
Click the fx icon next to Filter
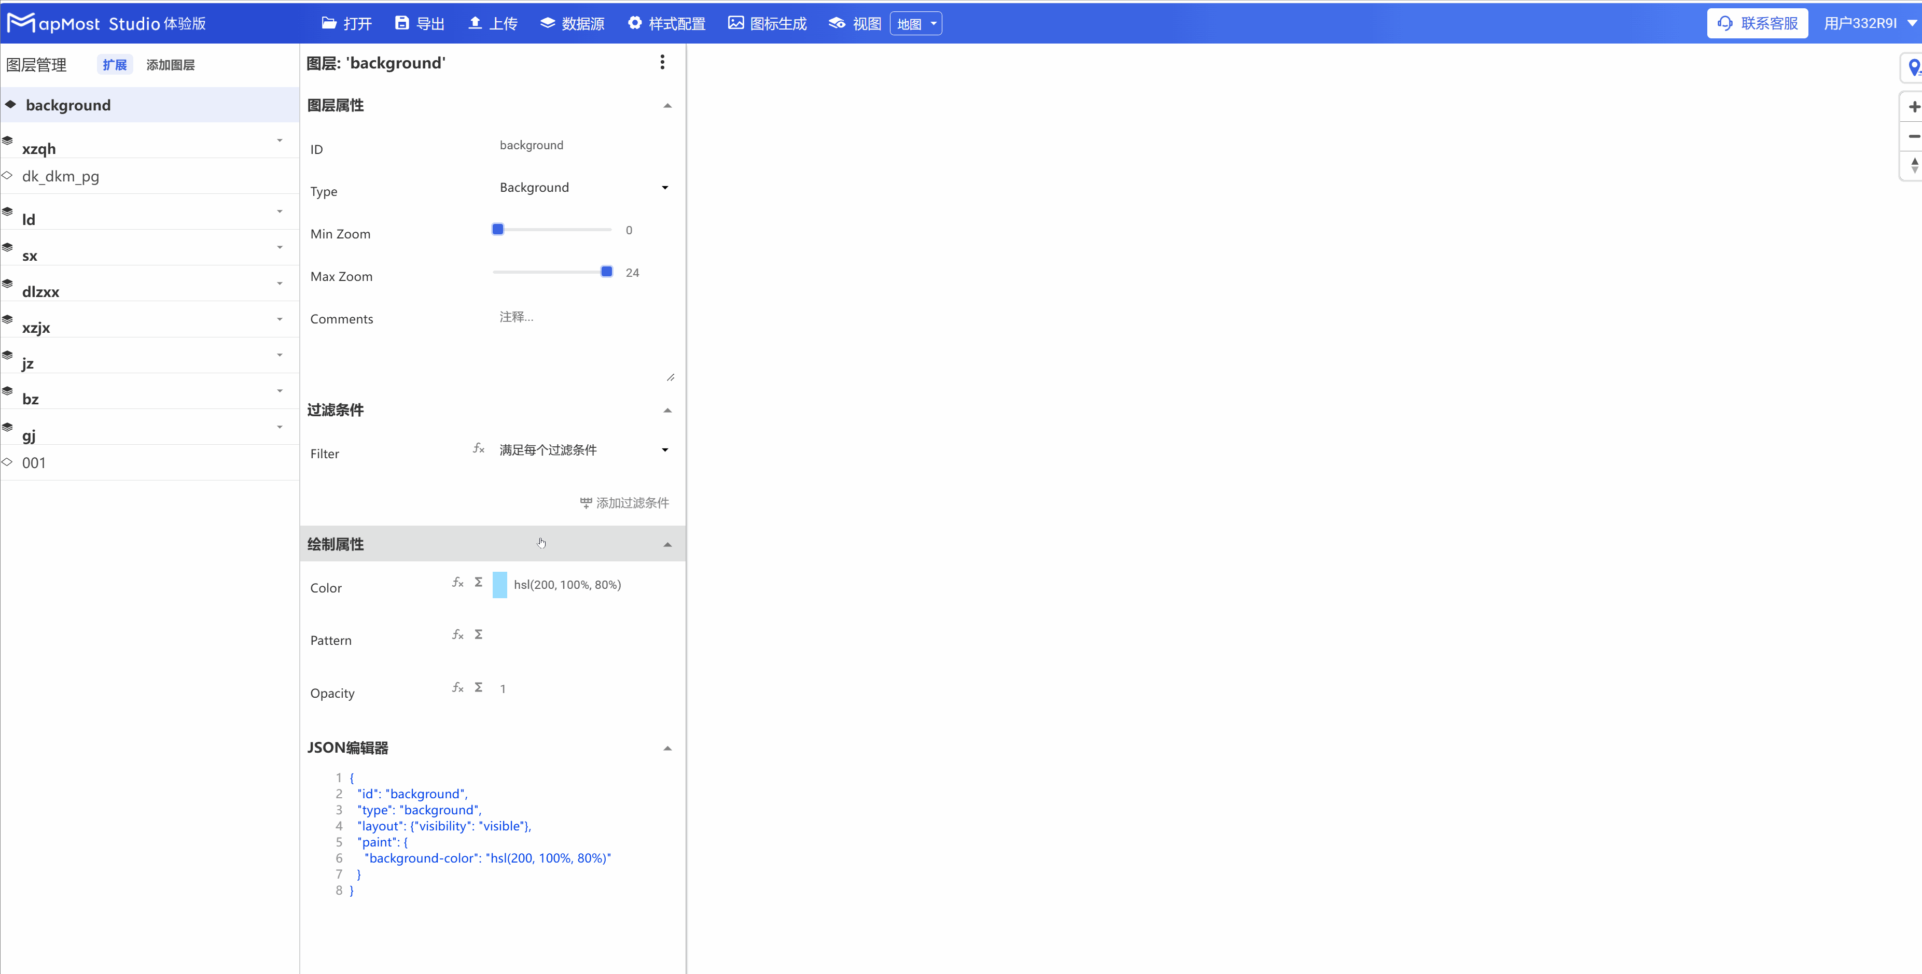pos(478,449)
